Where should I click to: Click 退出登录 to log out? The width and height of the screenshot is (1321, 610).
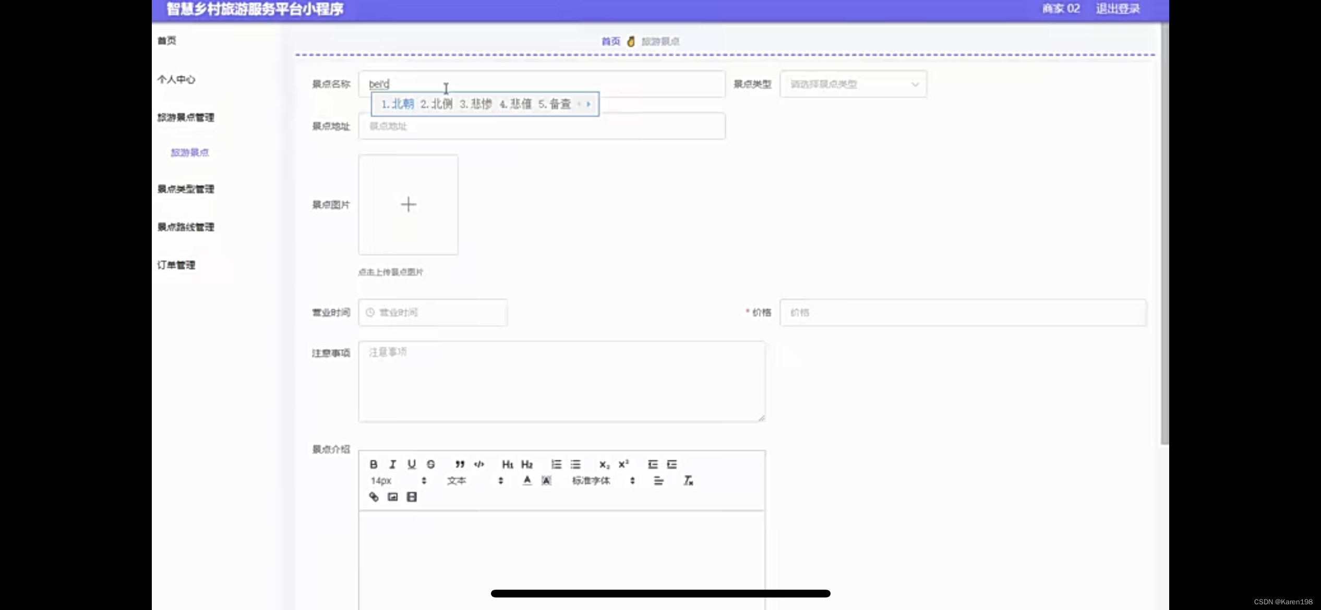[1118, 9]
